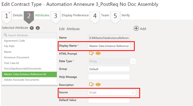The height and width of the screenshot is (106, 193).
Task: Open the Description edit icon
Action: pos(91,85)
